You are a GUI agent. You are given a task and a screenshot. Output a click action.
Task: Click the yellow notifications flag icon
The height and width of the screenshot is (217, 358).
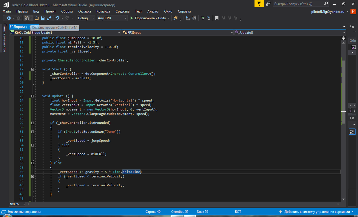point(259,4)
